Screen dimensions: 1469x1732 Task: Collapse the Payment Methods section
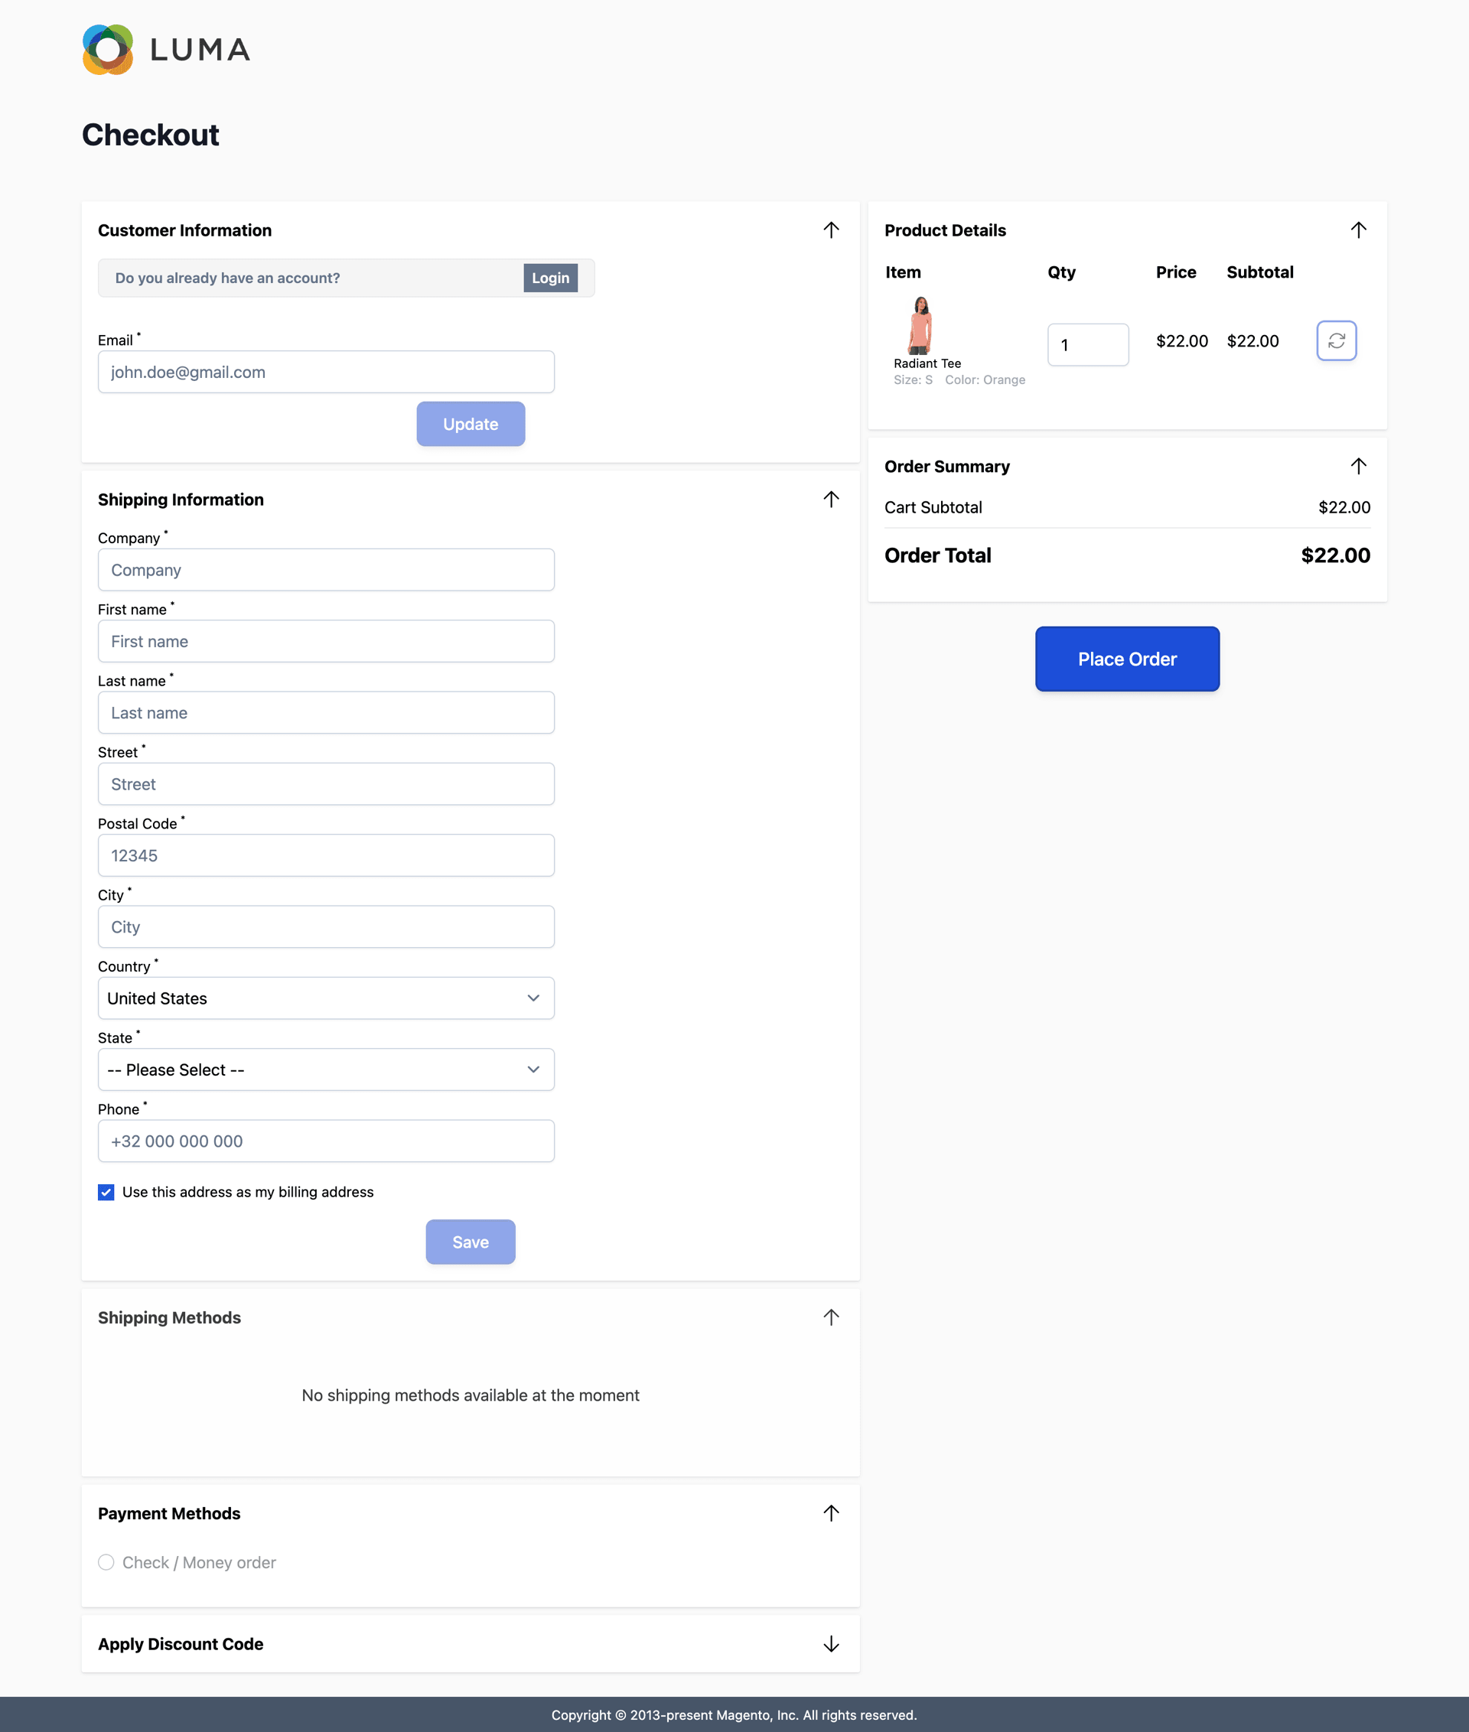(830, 1513)
